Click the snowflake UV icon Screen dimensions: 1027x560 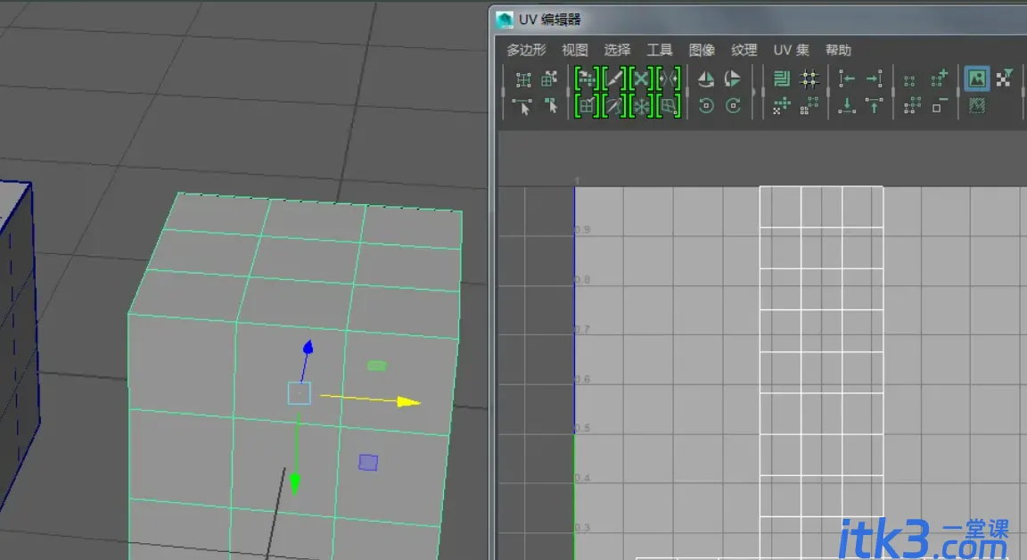pyautogui.click(x=641, y=106)
